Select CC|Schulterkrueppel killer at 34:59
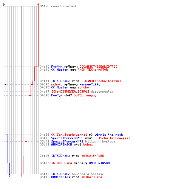The width and height of the screenshot is (170, 189). (69, 135)
